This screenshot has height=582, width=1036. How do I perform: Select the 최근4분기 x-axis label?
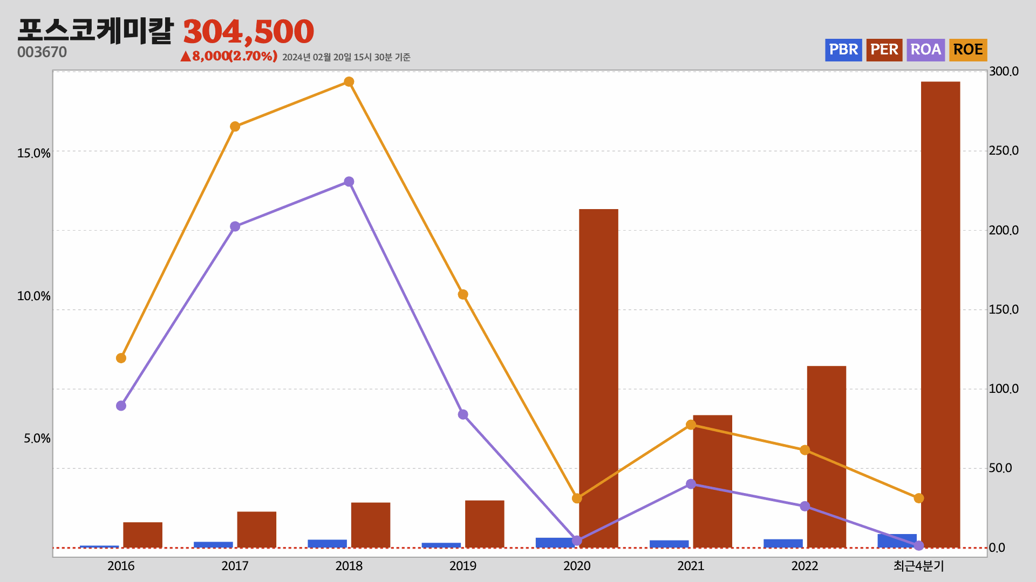point(919,566)
